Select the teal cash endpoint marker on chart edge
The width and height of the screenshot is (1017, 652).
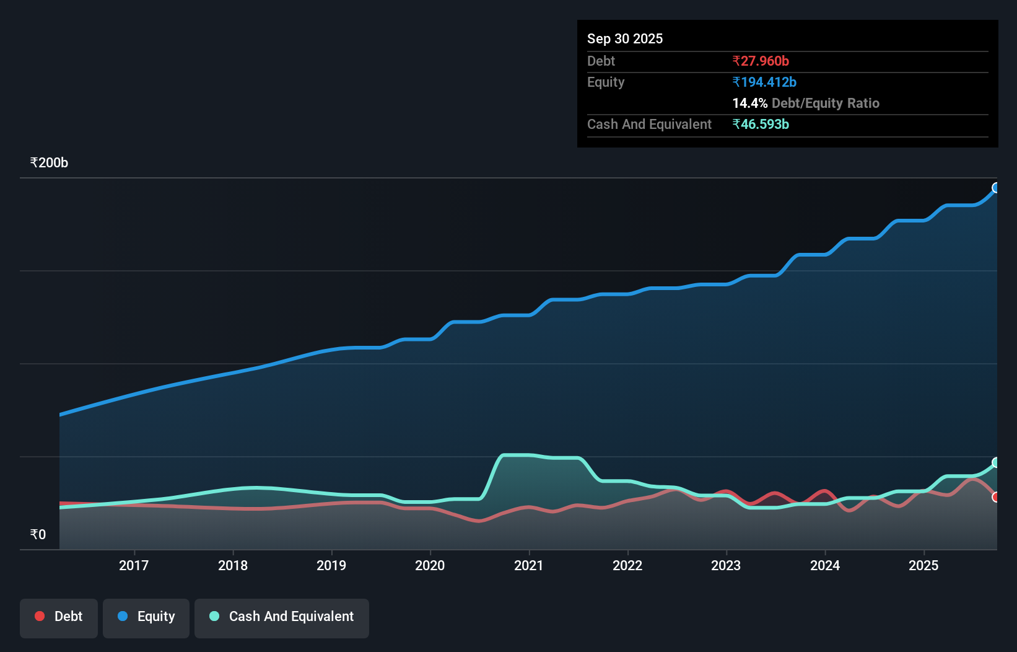pyautogui.click(x=997, y=462)
